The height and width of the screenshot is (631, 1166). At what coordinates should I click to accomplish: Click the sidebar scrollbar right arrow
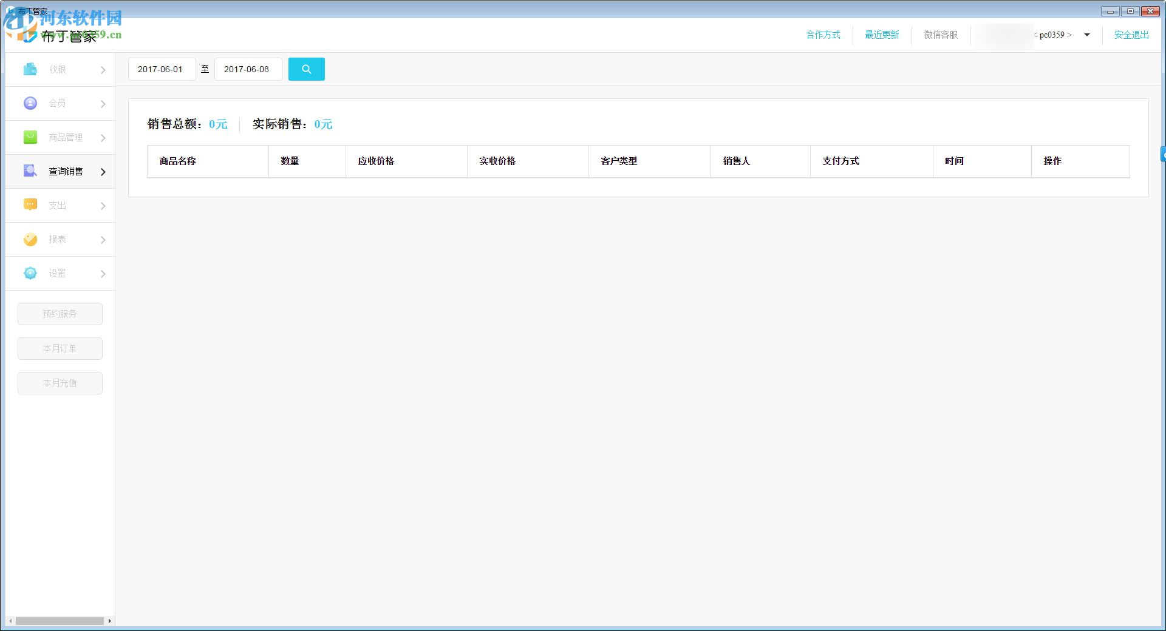coord(109,621)
